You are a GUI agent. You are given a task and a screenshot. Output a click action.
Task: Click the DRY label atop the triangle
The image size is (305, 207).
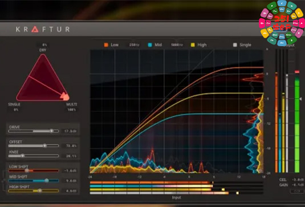point(43,50)
